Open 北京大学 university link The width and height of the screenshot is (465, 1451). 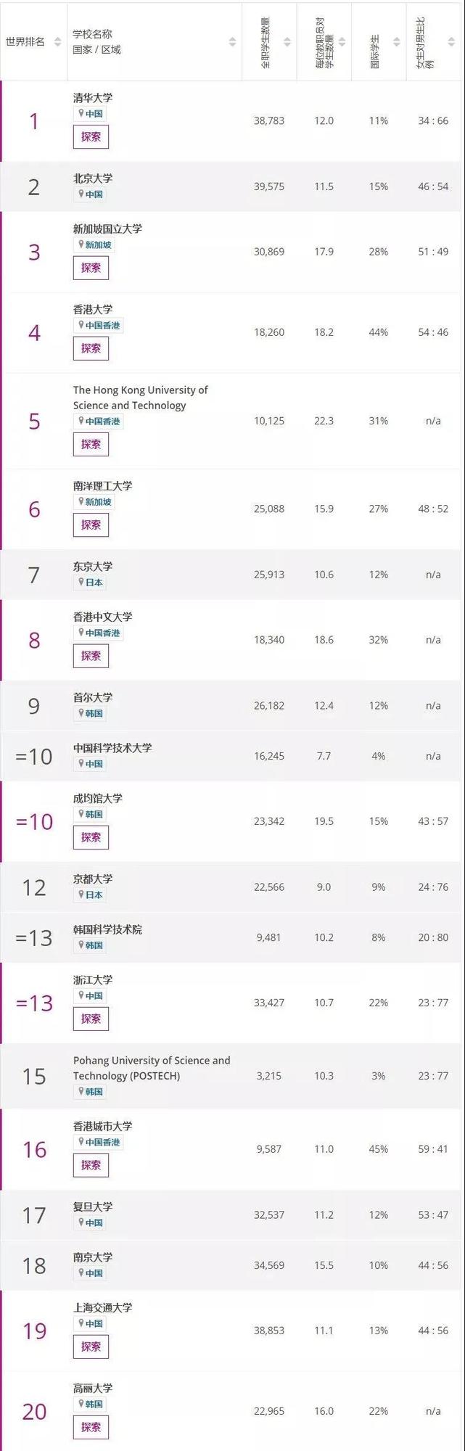(x=93, y=178)
